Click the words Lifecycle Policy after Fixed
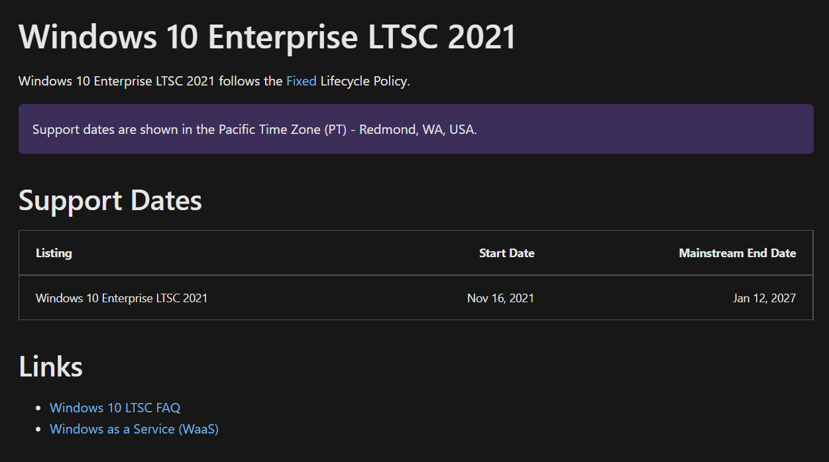 (364, 82)
